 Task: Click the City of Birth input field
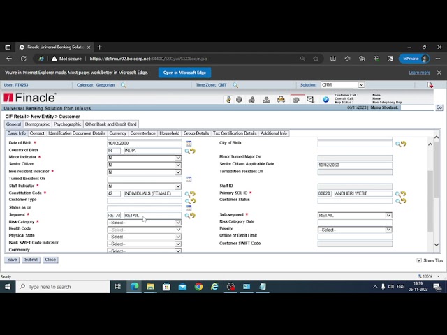point(355,144)
